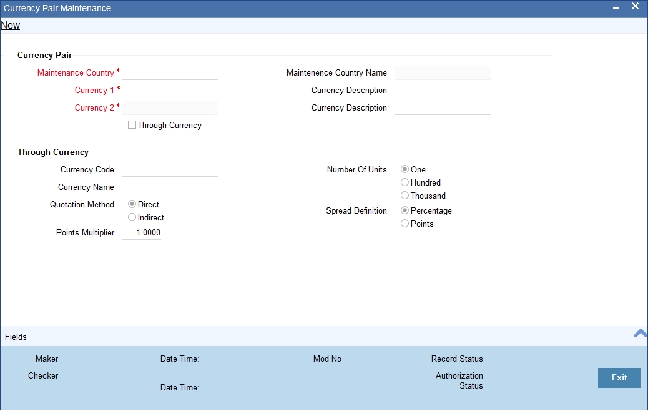Expand the Fields panel with up chevron

pyautogui.click(x=640, y=334)
